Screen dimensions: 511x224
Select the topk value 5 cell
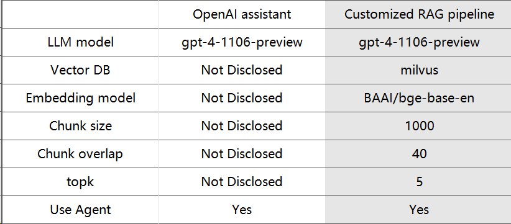(x=419, y=182)
